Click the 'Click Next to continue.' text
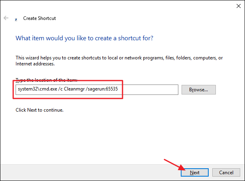The width and height of the screenshot is (245, 181). click(40, 110)
